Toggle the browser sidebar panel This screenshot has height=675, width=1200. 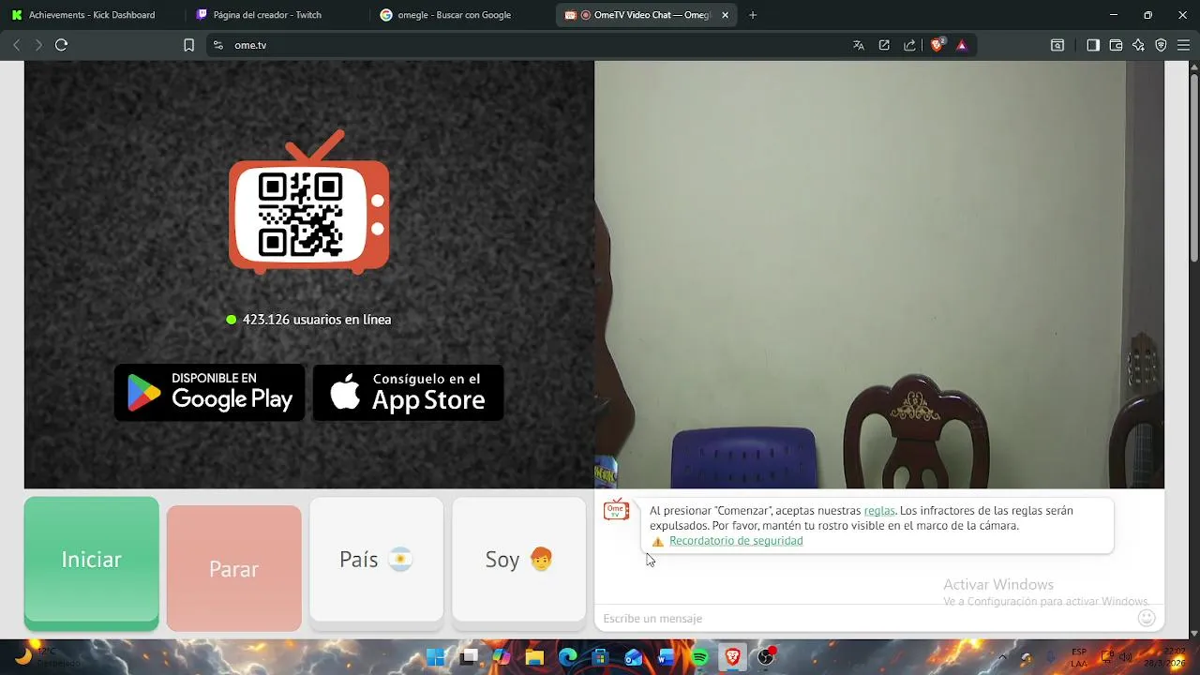1093,45
